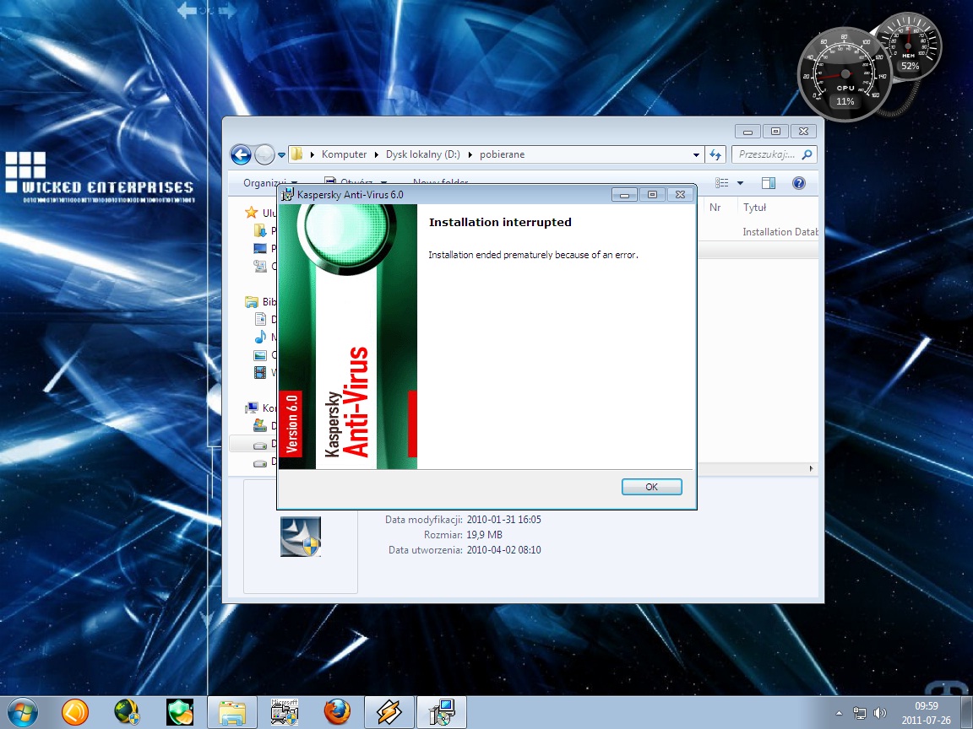Click the horizontal scrollbar right arrow in Explorer
This screenshot has width=973, height=729.
pyautogui.click(x=811, y=468)
